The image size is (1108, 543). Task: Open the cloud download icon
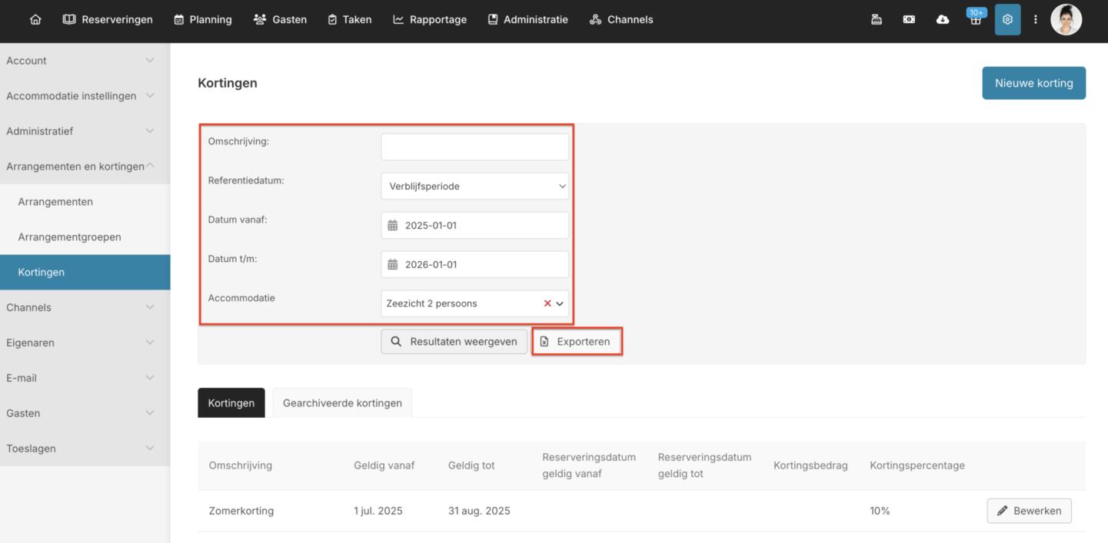click(x=942, y=20)
